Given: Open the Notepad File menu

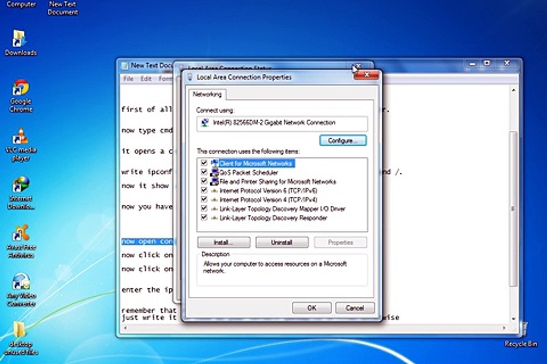Looking at the screenshot, I should (x=128, y=79).
